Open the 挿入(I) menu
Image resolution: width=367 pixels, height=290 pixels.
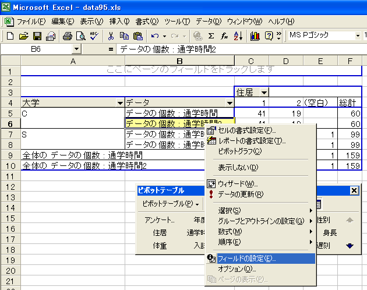pos(119,22)
